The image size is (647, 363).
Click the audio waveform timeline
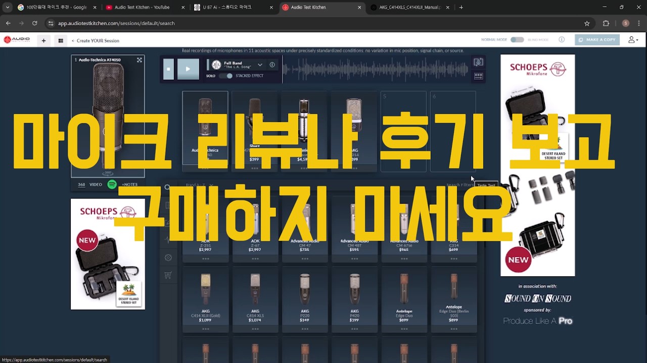point(376,69)
